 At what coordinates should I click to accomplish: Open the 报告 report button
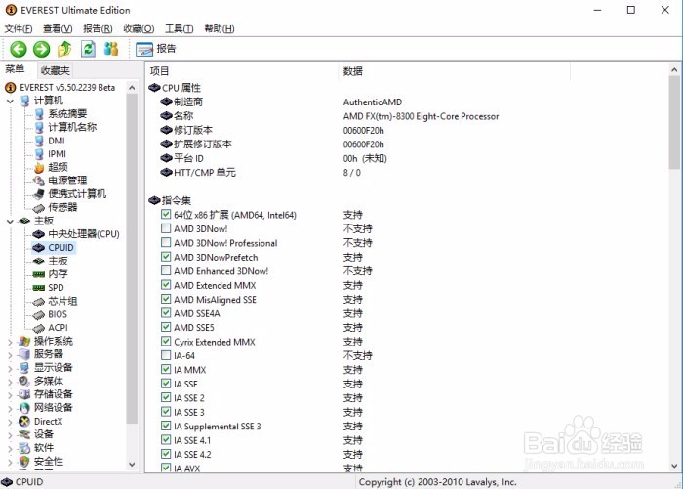156,49
